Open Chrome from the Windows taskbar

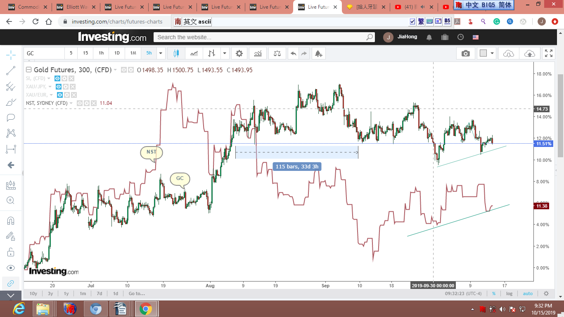(145, 309)
